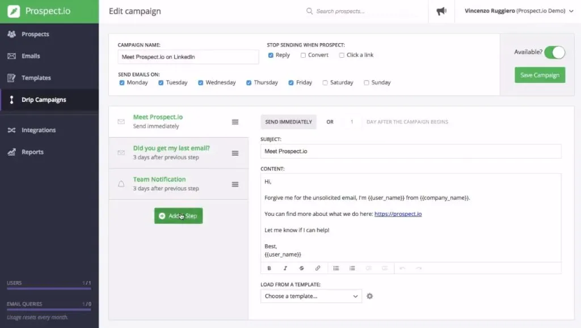The image size is (581, 328).
Task: Choose Send Immediately option
Action: pos(288,122)
